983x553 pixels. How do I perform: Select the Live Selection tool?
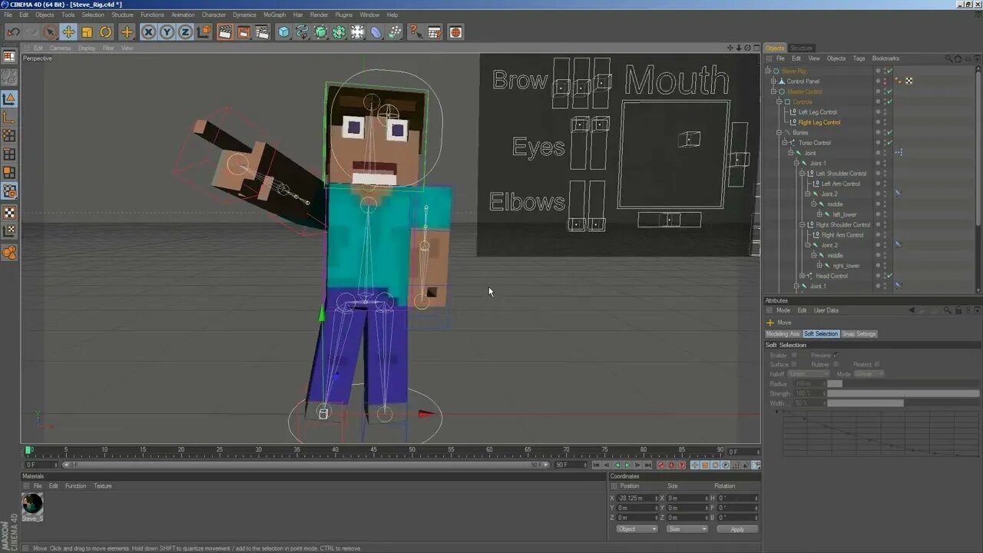click(50, 32)
